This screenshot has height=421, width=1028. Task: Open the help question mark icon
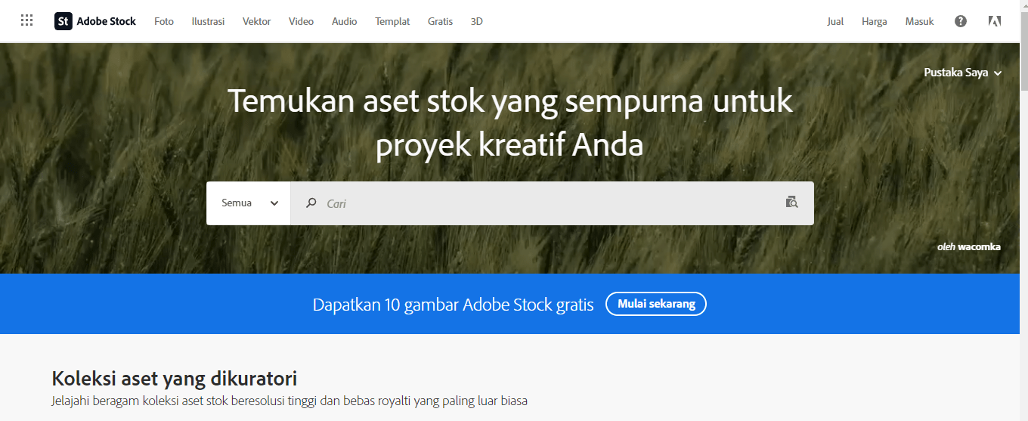pos(961,21)
